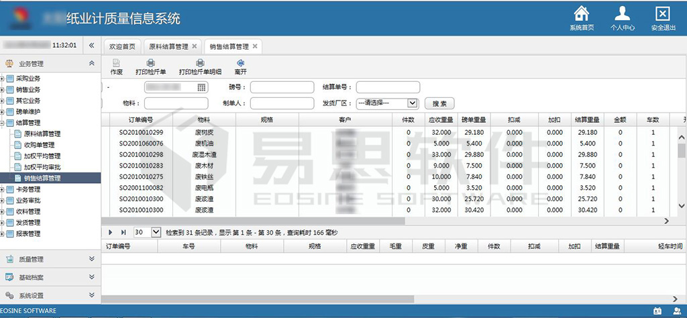Collapse the left sidebar with double-arrow
This screenshot has height=318, width=687.
(92, 45)
